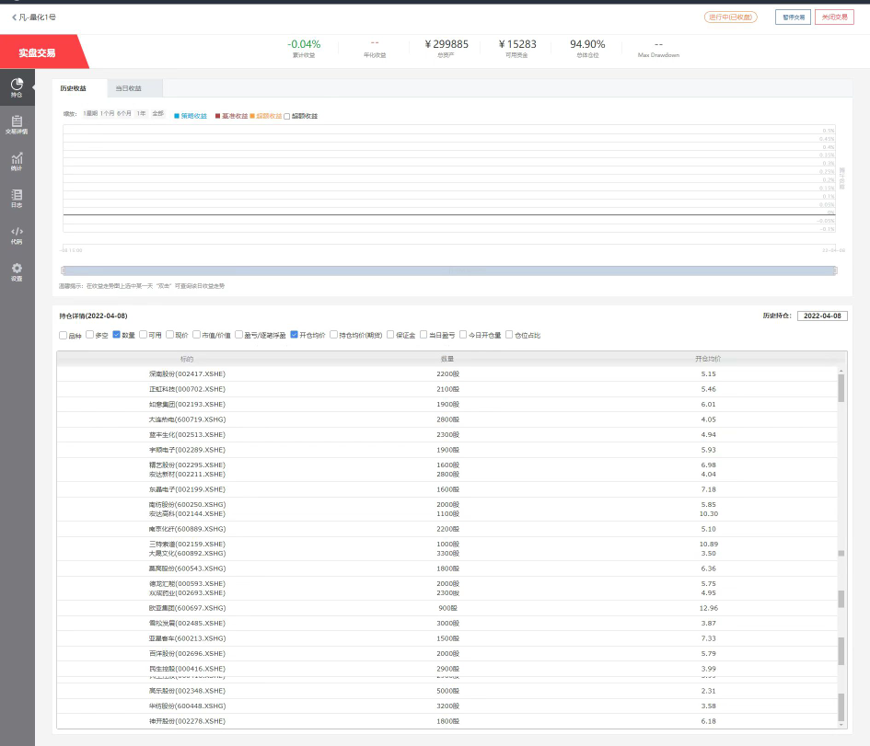
Task: Enable the 现价 column checkbox
Action: 170,335
